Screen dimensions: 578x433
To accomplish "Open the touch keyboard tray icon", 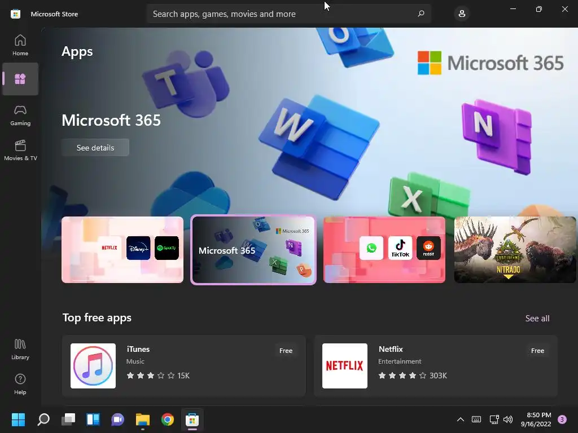I will [476, 419].
